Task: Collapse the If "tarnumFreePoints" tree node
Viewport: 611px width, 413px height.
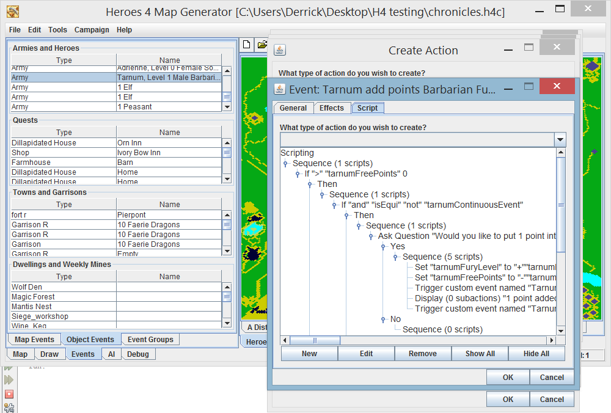Action: click(x=298, y=174)
